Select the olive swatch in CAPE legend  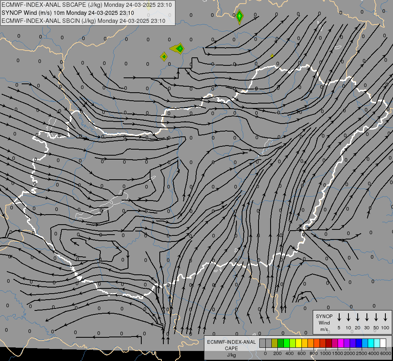click(275, 343)
